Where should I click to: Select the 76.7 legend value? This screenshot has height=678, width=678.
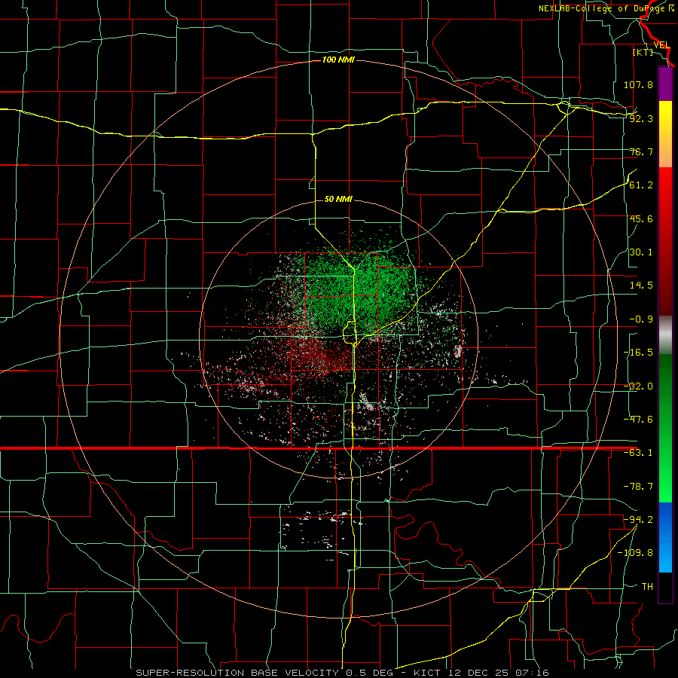pos(641,151)
